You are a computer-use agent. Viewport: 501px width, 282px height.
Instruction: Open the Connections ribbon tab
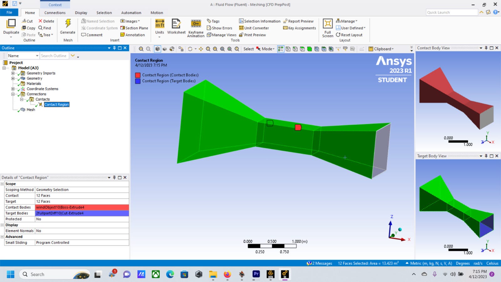[x=55, y=13]
